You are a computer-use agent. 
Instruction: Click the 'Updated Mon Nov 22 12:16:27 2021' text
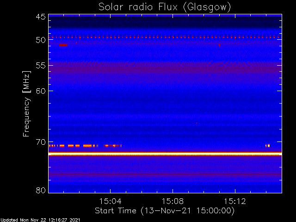click(40, 220)
